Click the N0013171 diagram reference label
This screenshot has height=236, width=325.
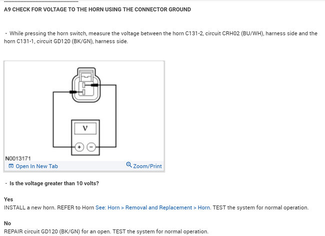tap(19, 159)
